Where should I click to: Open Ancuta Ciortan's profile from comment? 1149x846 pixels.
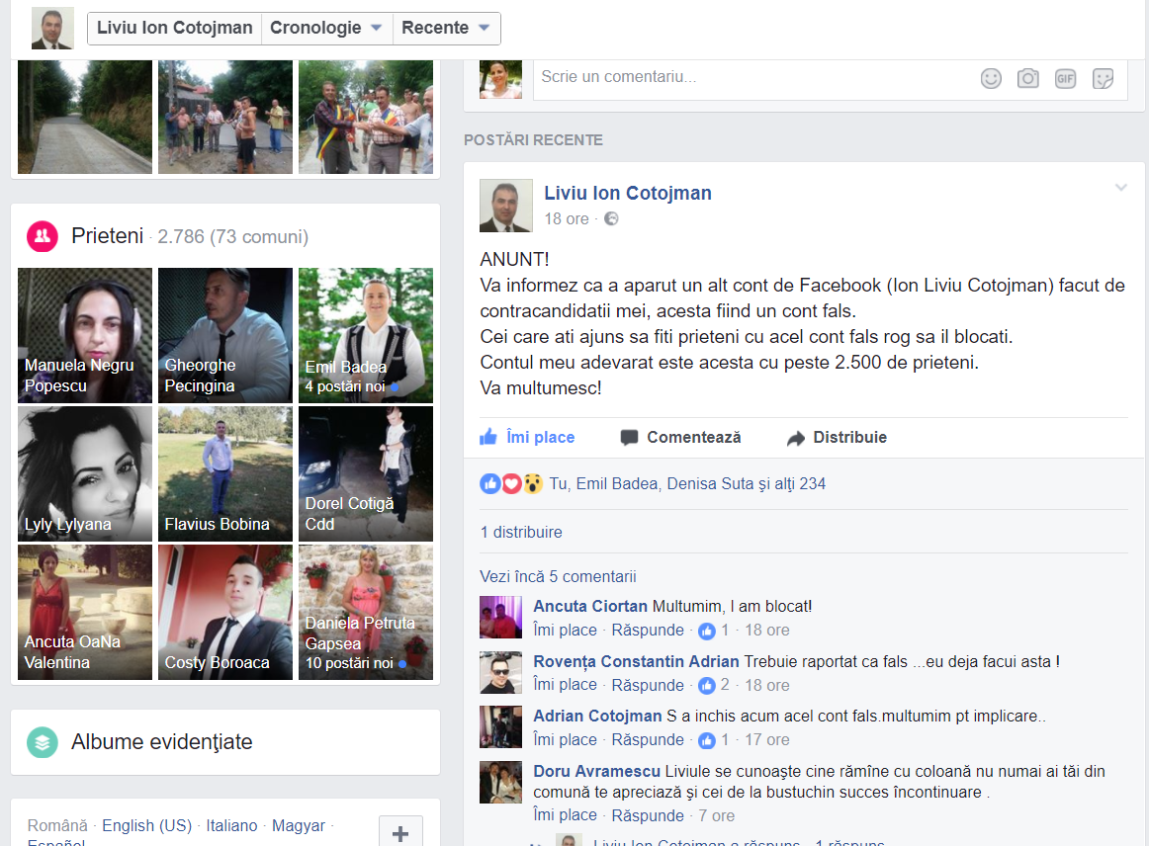pyautogui.click(x=590, y=607)
